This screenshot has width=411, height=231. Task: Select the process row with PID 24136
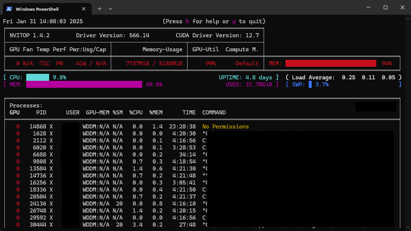[38, 203]
